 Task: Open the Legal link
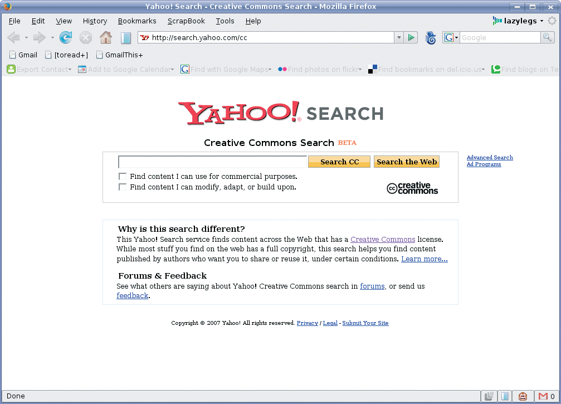[330, 323]
